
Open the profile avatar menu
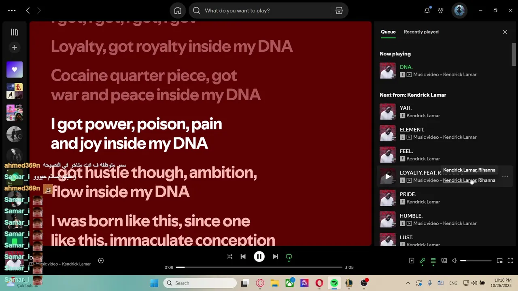(459, 11)
